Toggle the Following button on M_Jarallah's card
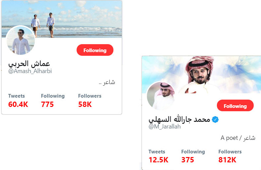Screen dimensions: 261x170 (x=235, y=106)
